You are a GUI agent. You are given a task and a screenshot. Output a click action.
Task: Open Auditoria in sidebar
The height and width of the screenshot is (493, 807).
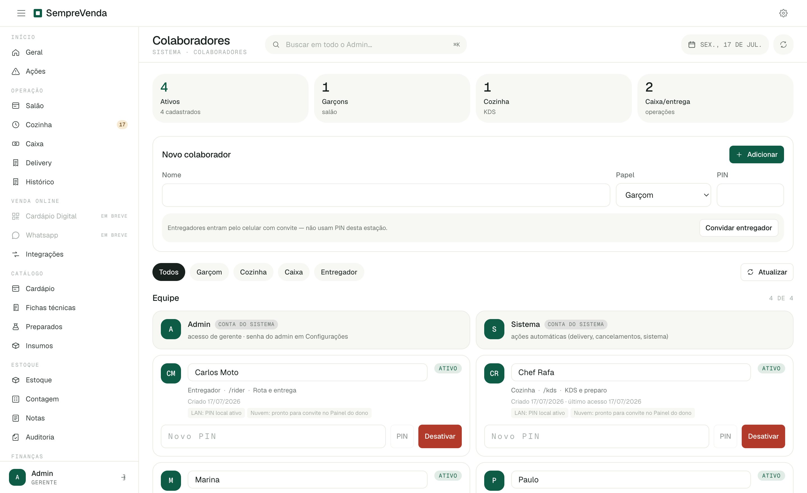(x=69, y=437)
